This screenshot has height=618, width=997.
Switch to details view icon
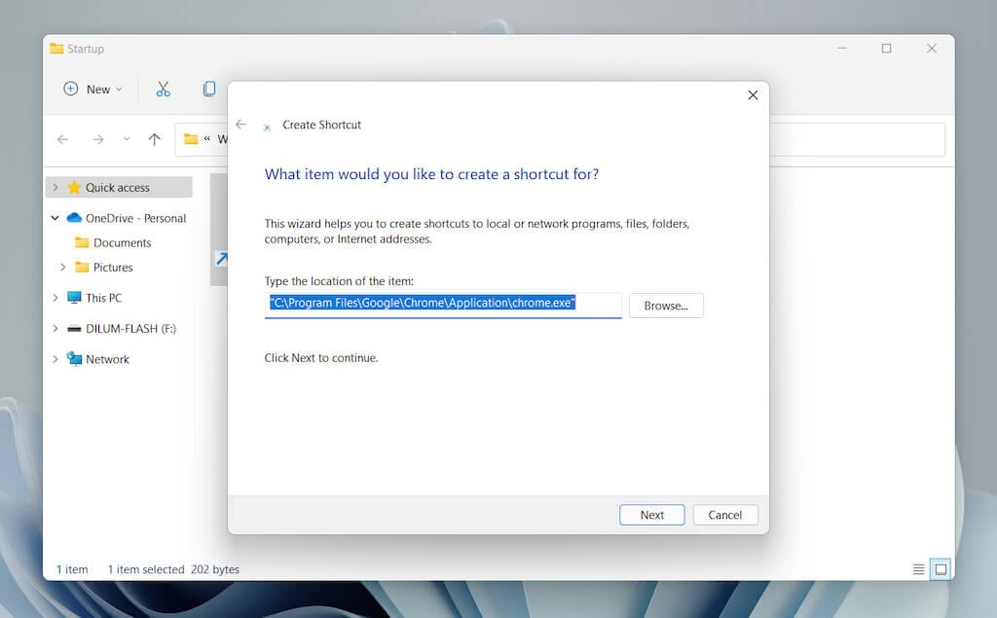(918, 569)
